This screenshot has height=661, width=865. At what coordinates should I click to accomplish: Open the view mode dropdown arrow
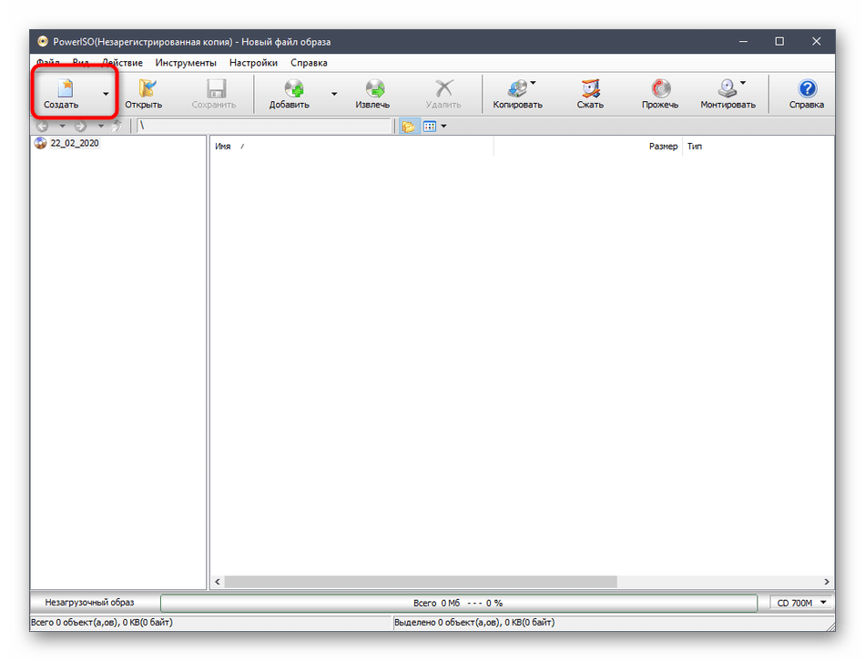pos(443,127)
